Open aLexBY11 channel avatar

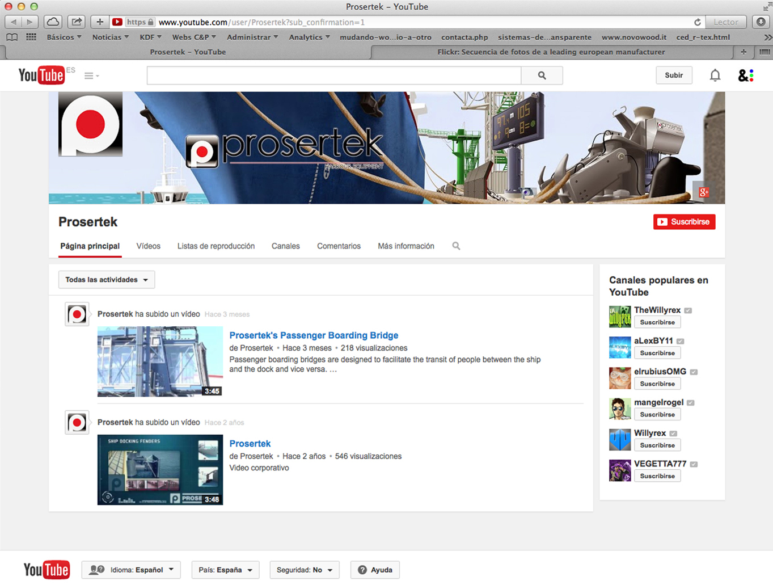pos(620,347)
